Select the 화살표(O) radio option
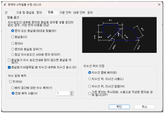The height and width of the screenshot is (114, 165). coord(19,37)
